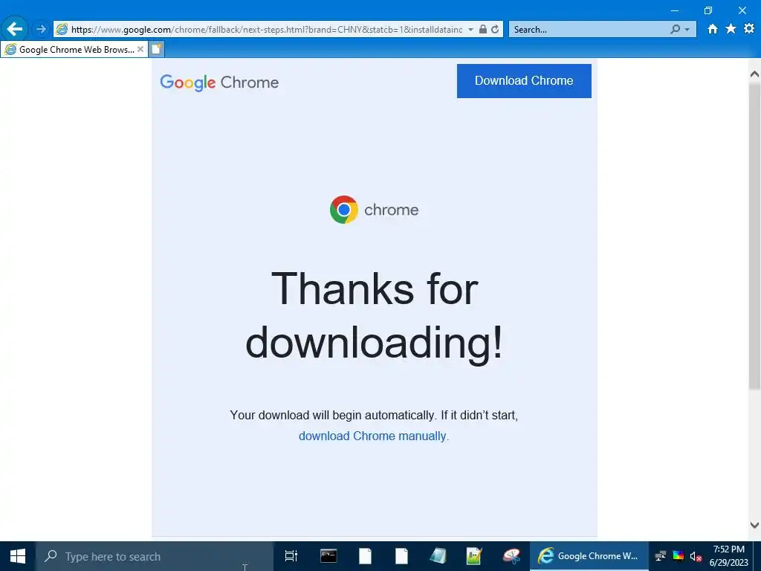The height and width of the screenshot is (571, 761).
Task: Click inside the Search... box
Action: coord(589,30)
